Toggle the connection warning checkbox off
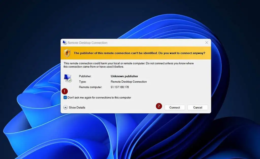This screenshot has height=159, width=260. tap(65, 97)
